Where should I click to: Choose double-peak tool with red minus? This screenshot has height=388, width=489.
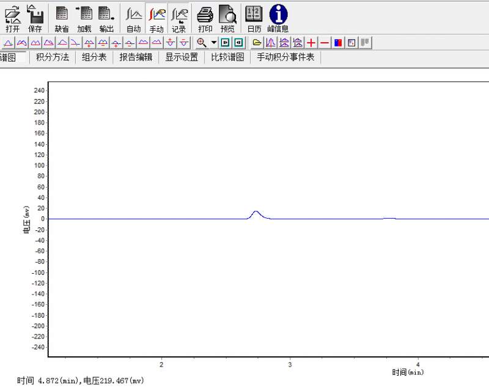[103, 43]
